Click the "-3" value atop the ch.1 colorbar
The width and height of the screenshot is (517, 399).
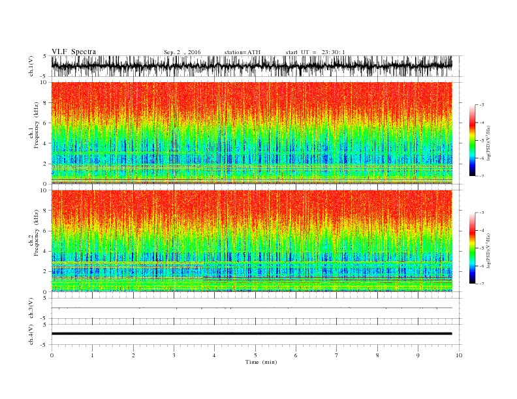tap(482, 105)
